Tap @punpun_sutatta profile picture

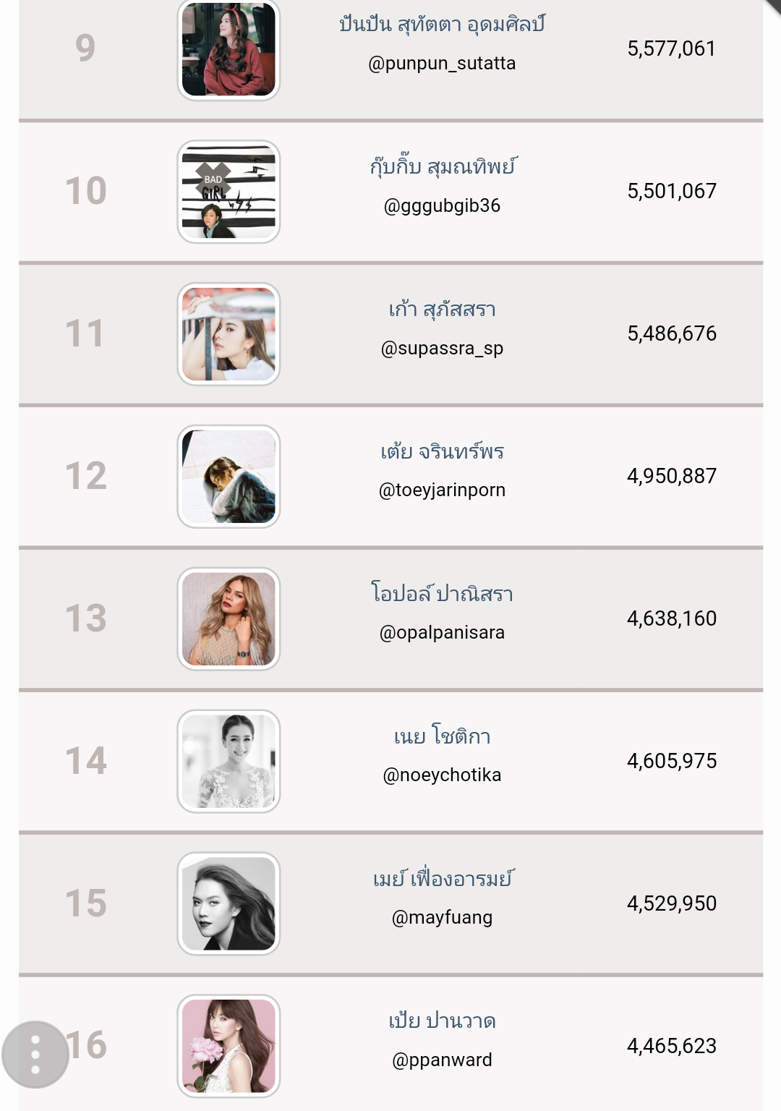(229, 49)
